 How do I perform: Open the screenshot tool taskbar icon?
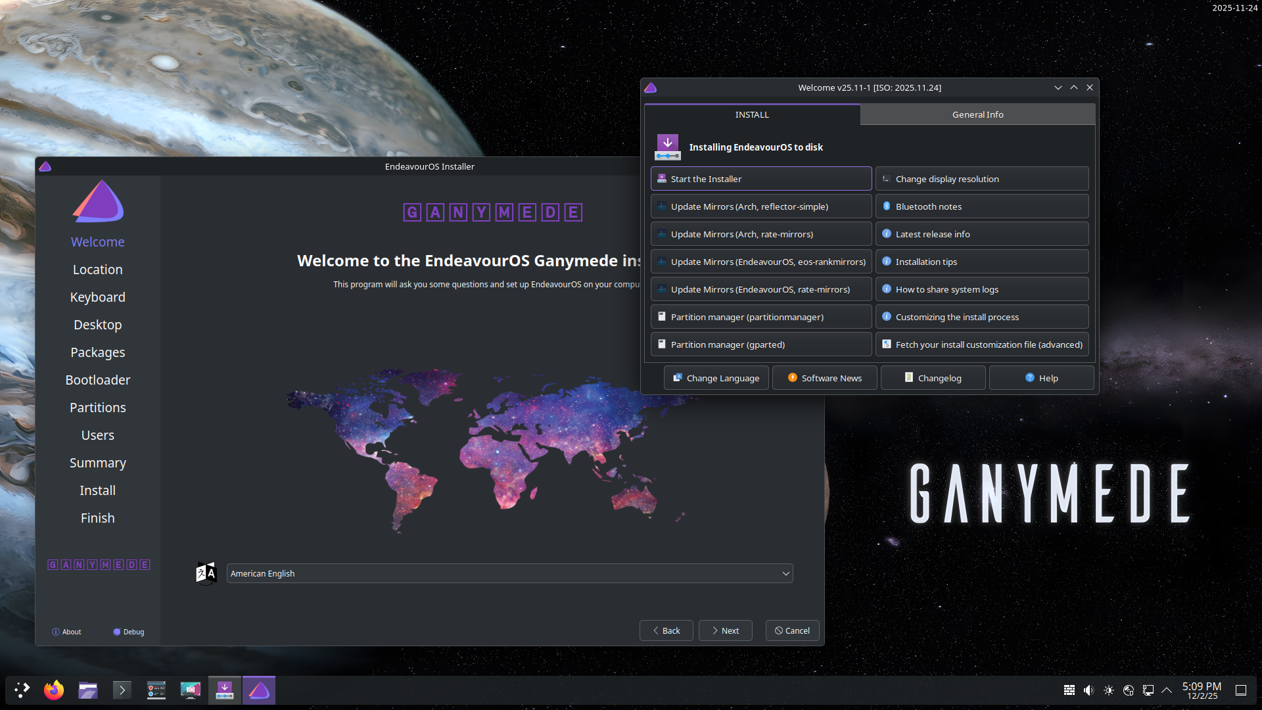click(x=191, y=690)
